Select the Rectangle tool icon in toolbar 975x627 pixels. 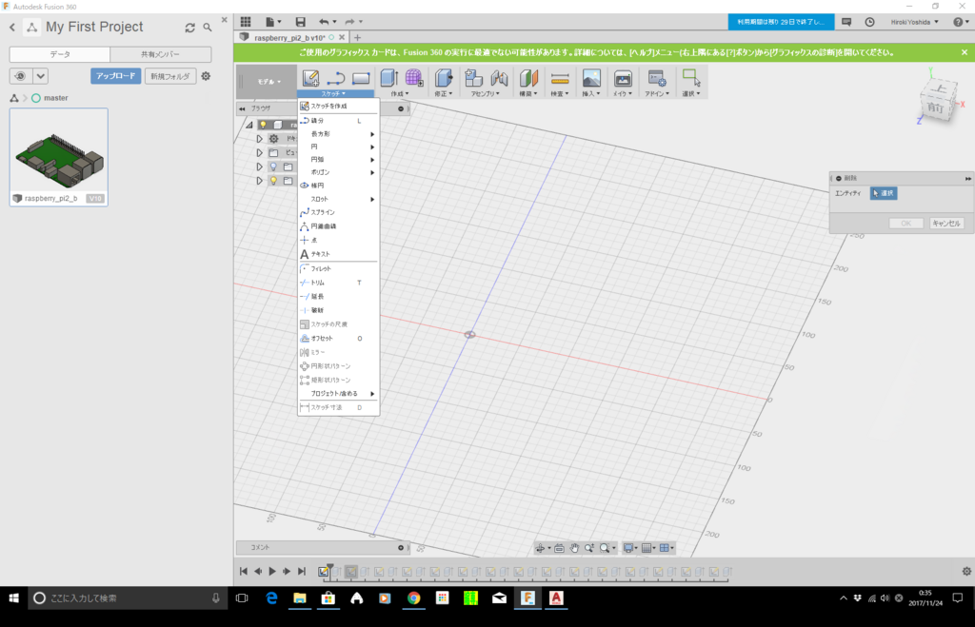[361, 78]
